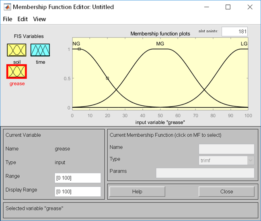The height and width of the screenshot is (221, 261).
Task: Click the x-axis tick label 50
Action: (160, 115)
